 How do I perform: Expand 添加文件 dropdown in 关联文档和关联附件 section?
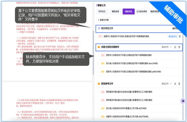pyautogui.click(x=166, y=47)
